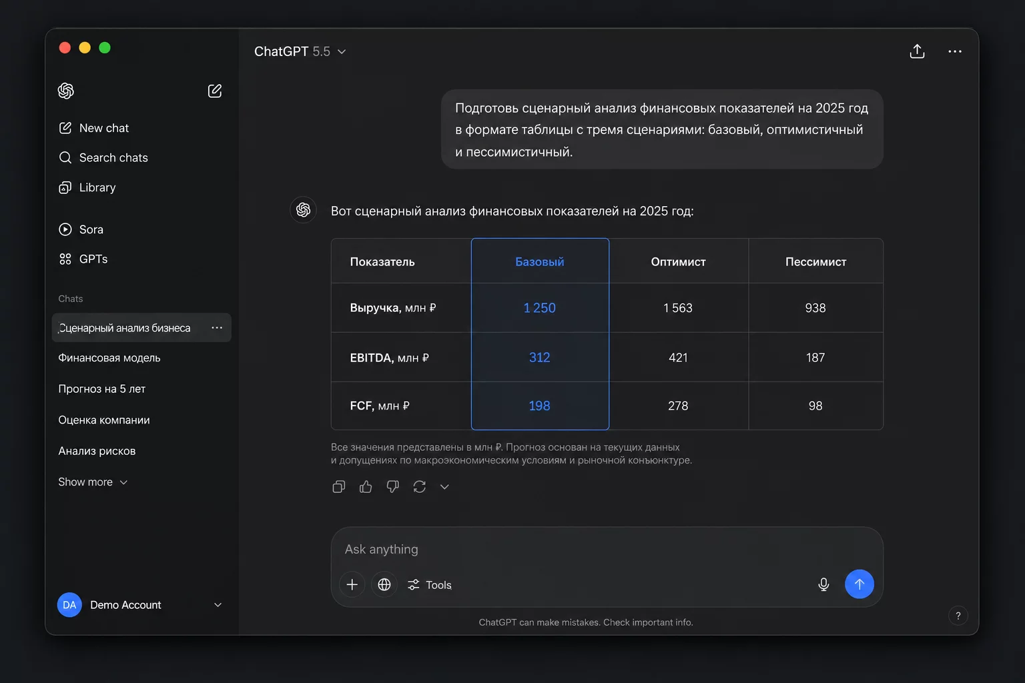Click the Выручка, млн ₽ row label

(x=393, y=308)
